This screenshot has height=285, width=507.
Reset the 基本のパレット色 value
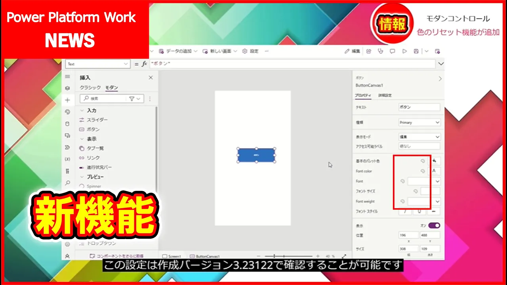(x=423, y=161)
